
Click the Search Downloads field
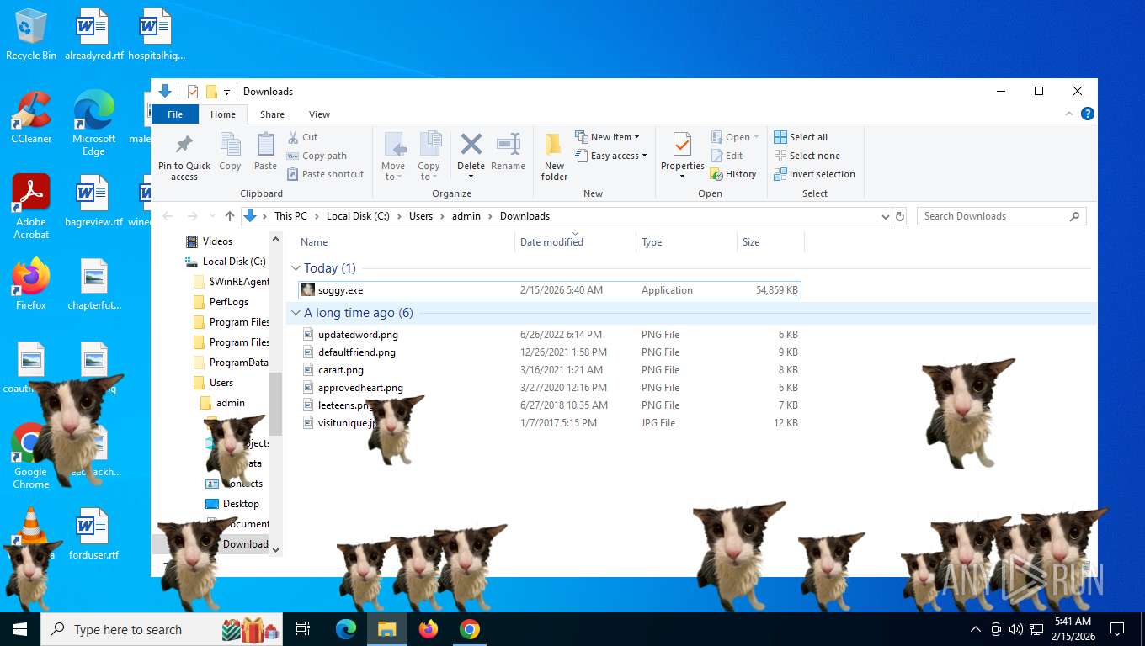(x=1001, y=216)
